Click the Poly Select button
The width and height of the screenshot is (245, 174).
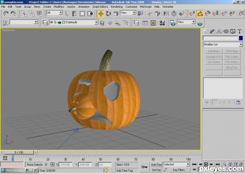pyautogui.click(x=232, y=57)
